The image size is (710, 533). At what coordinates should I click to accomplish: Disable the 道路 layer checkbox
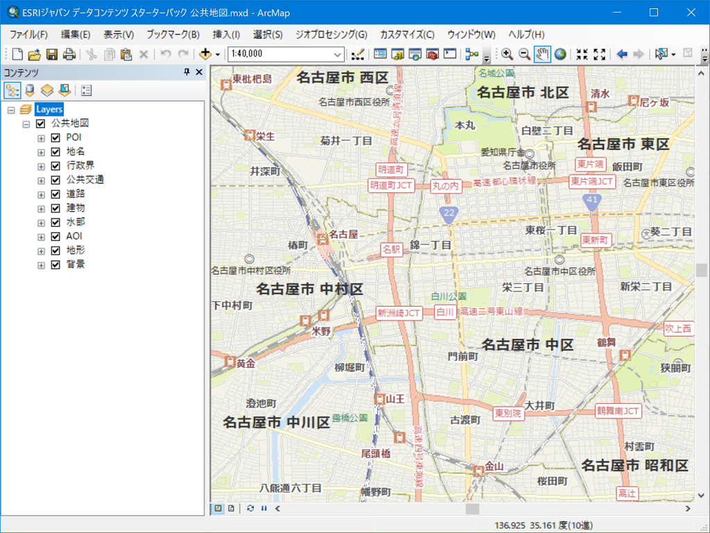pos(55,194)
